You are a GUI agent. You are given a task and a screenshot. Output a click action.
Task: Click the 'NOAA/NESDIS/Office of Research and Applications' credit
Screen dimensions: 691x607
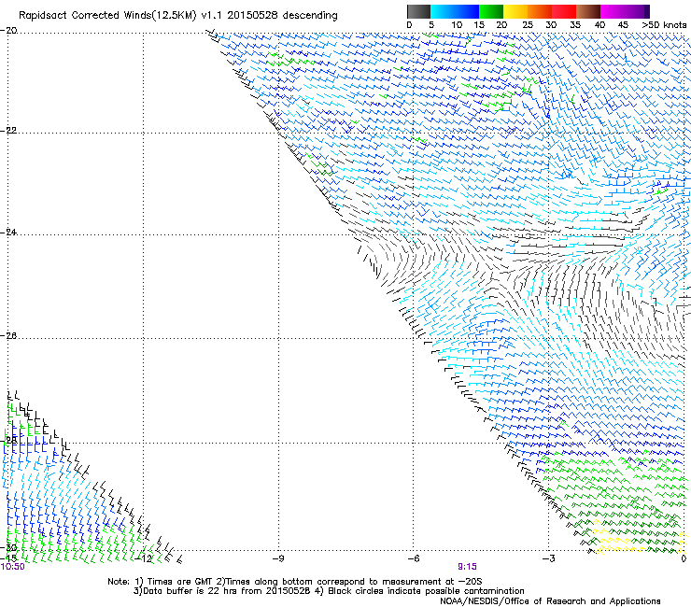point(550,601)
